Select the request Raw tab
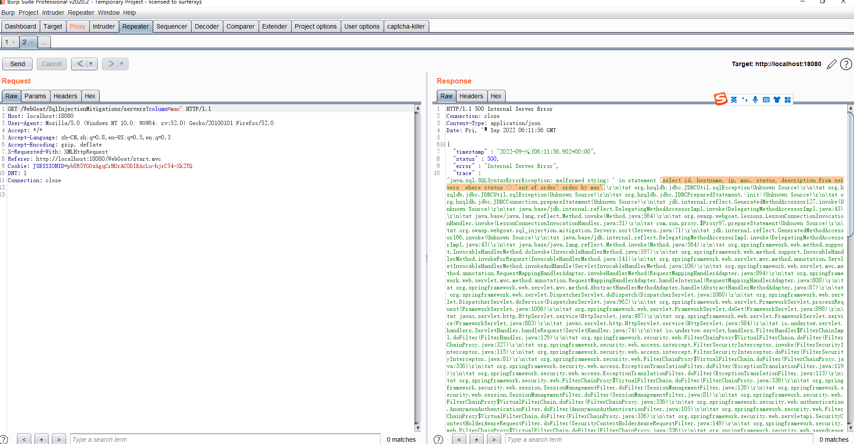Viewport: 854px width, 444px height. (12, 96)
